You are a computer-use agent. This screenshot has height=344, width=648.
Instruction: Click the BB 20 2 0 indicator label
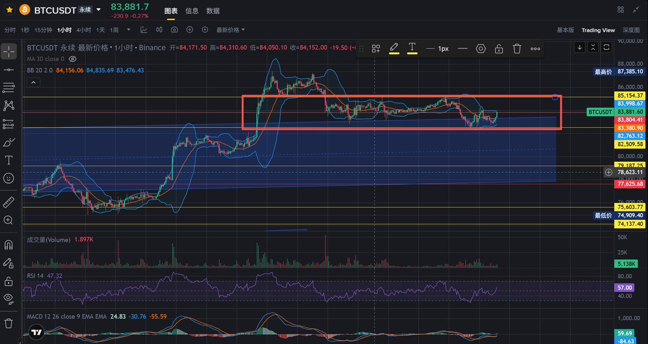click(39, 70)
